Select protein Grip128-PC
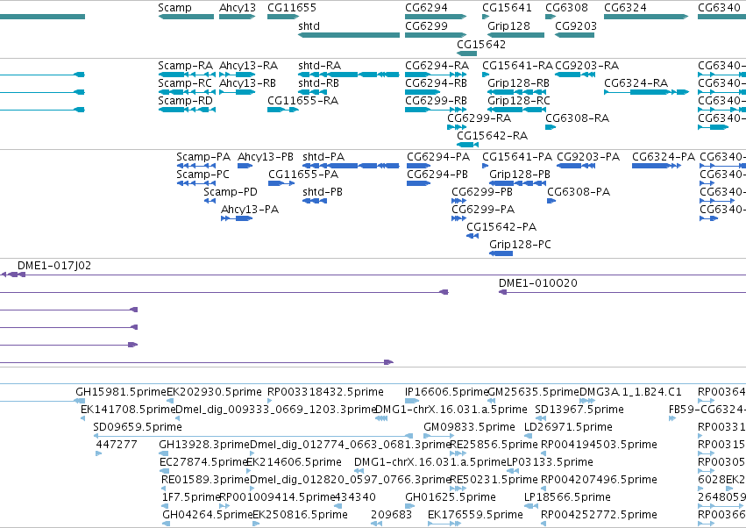Screen dimensions: 746x528 [501, 254]
